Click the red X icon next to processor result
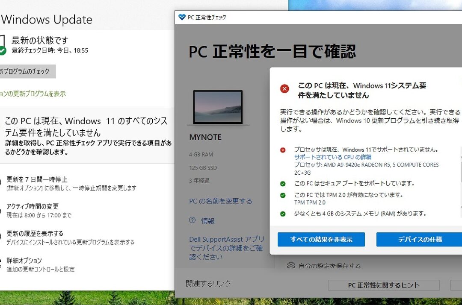Viewport: 462px width, 305px height. tap(283, 150)
